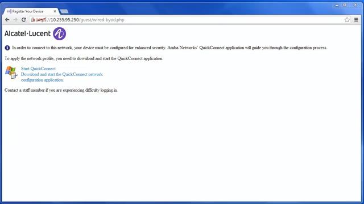364x204 pixels.
Task: Click the "To apply the network profile" sentence
Action: click(84, 58)
